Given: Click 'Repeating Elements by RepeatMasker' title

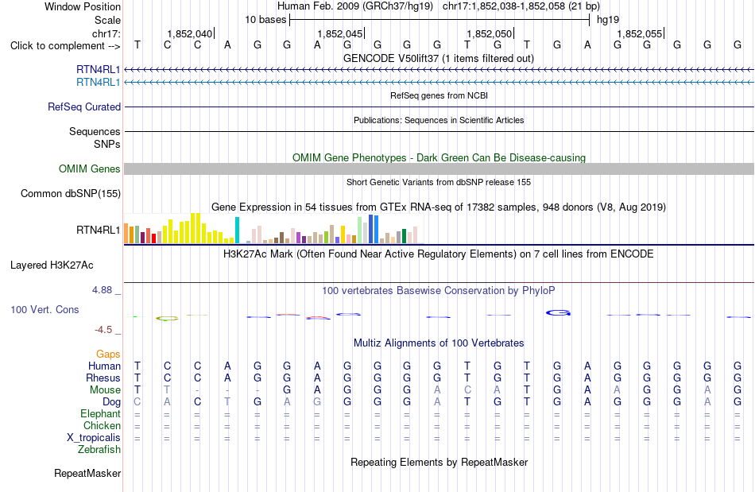Looking at the screenshot, I should pos(439,463).
